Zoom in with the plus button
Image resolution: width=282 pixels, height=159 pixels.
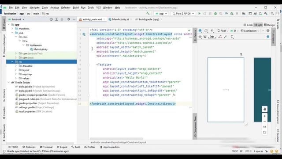pos(264,116)
